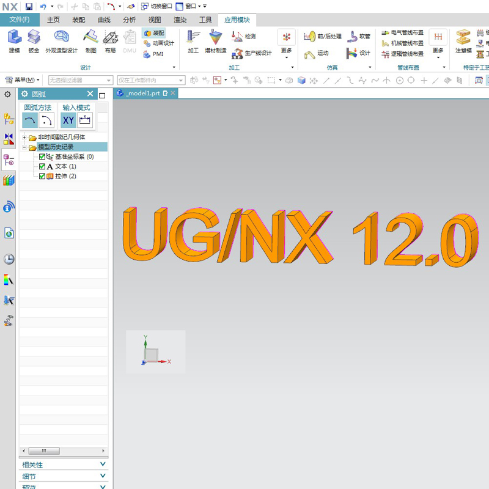Open the 文件(F) file menu
Image resolution: width=489 pixels, height=489 pixels.
20,20
